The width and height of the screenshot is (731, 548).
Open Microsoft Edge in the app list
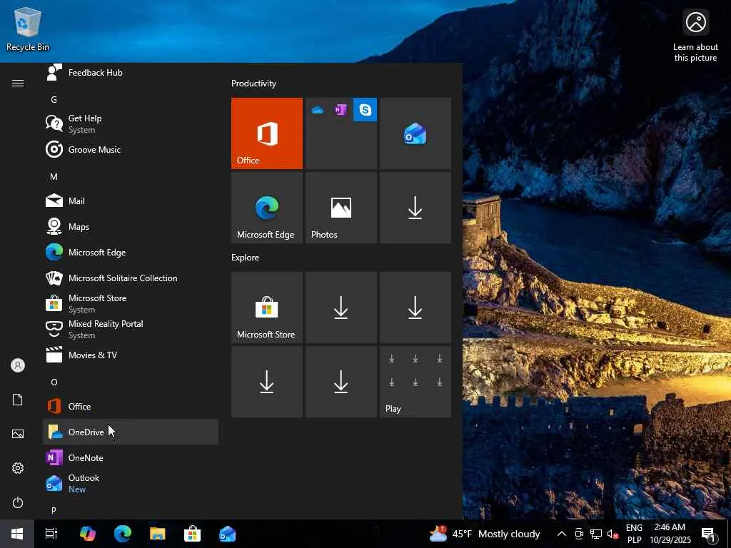tap(131, 252)
